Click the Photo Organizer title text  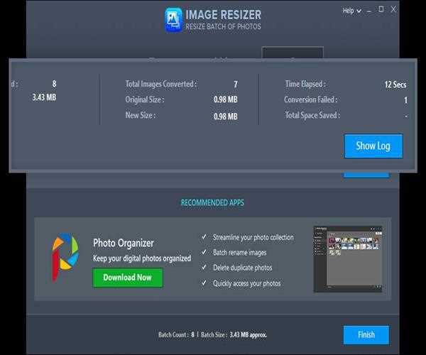point(123,243)
